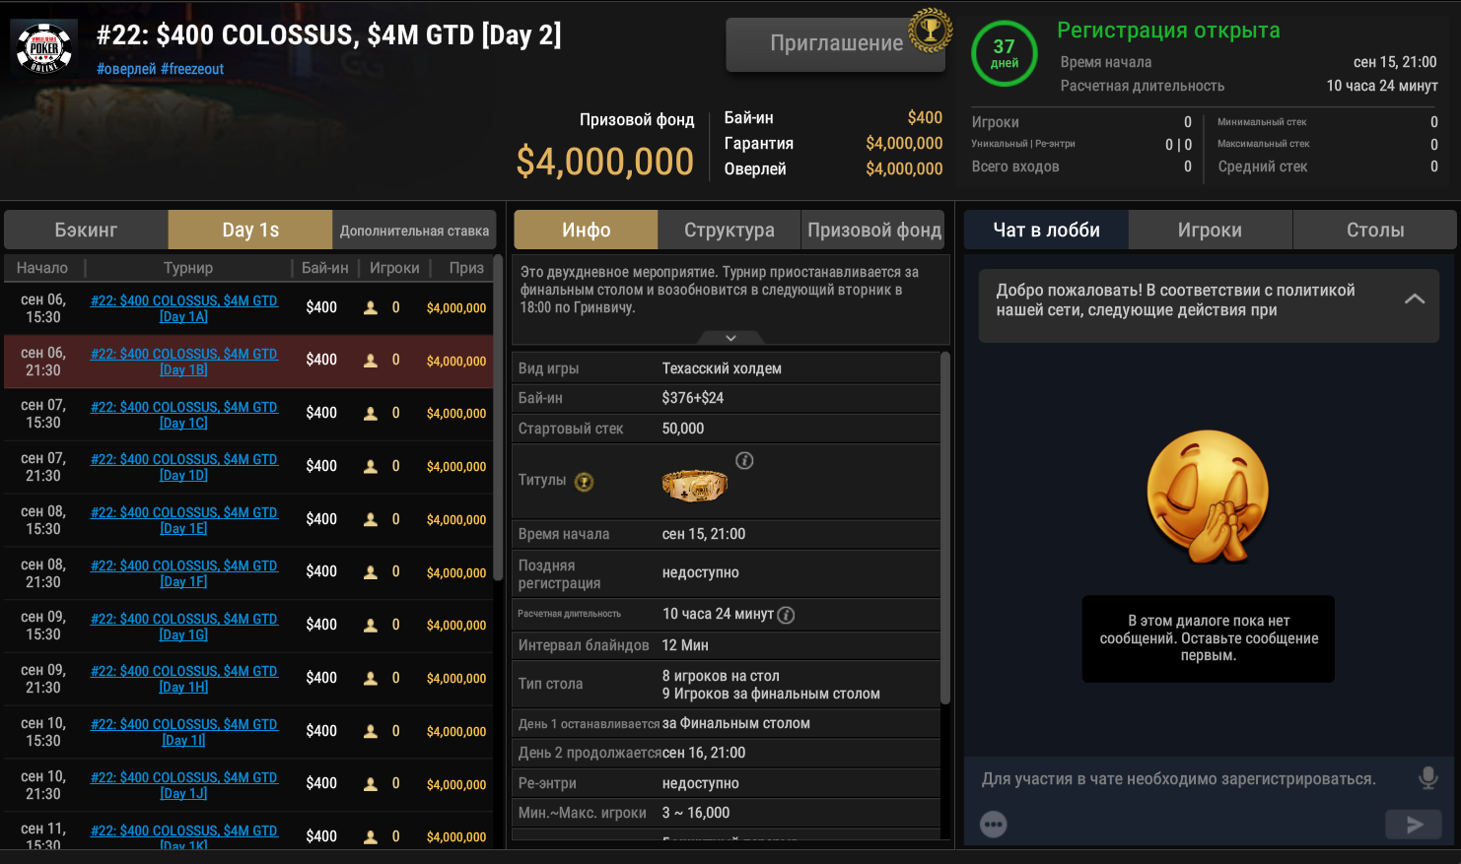Screen dimensions: 1461x864
Task: Click the chat message input field
Action: (x=1178, y=778)
